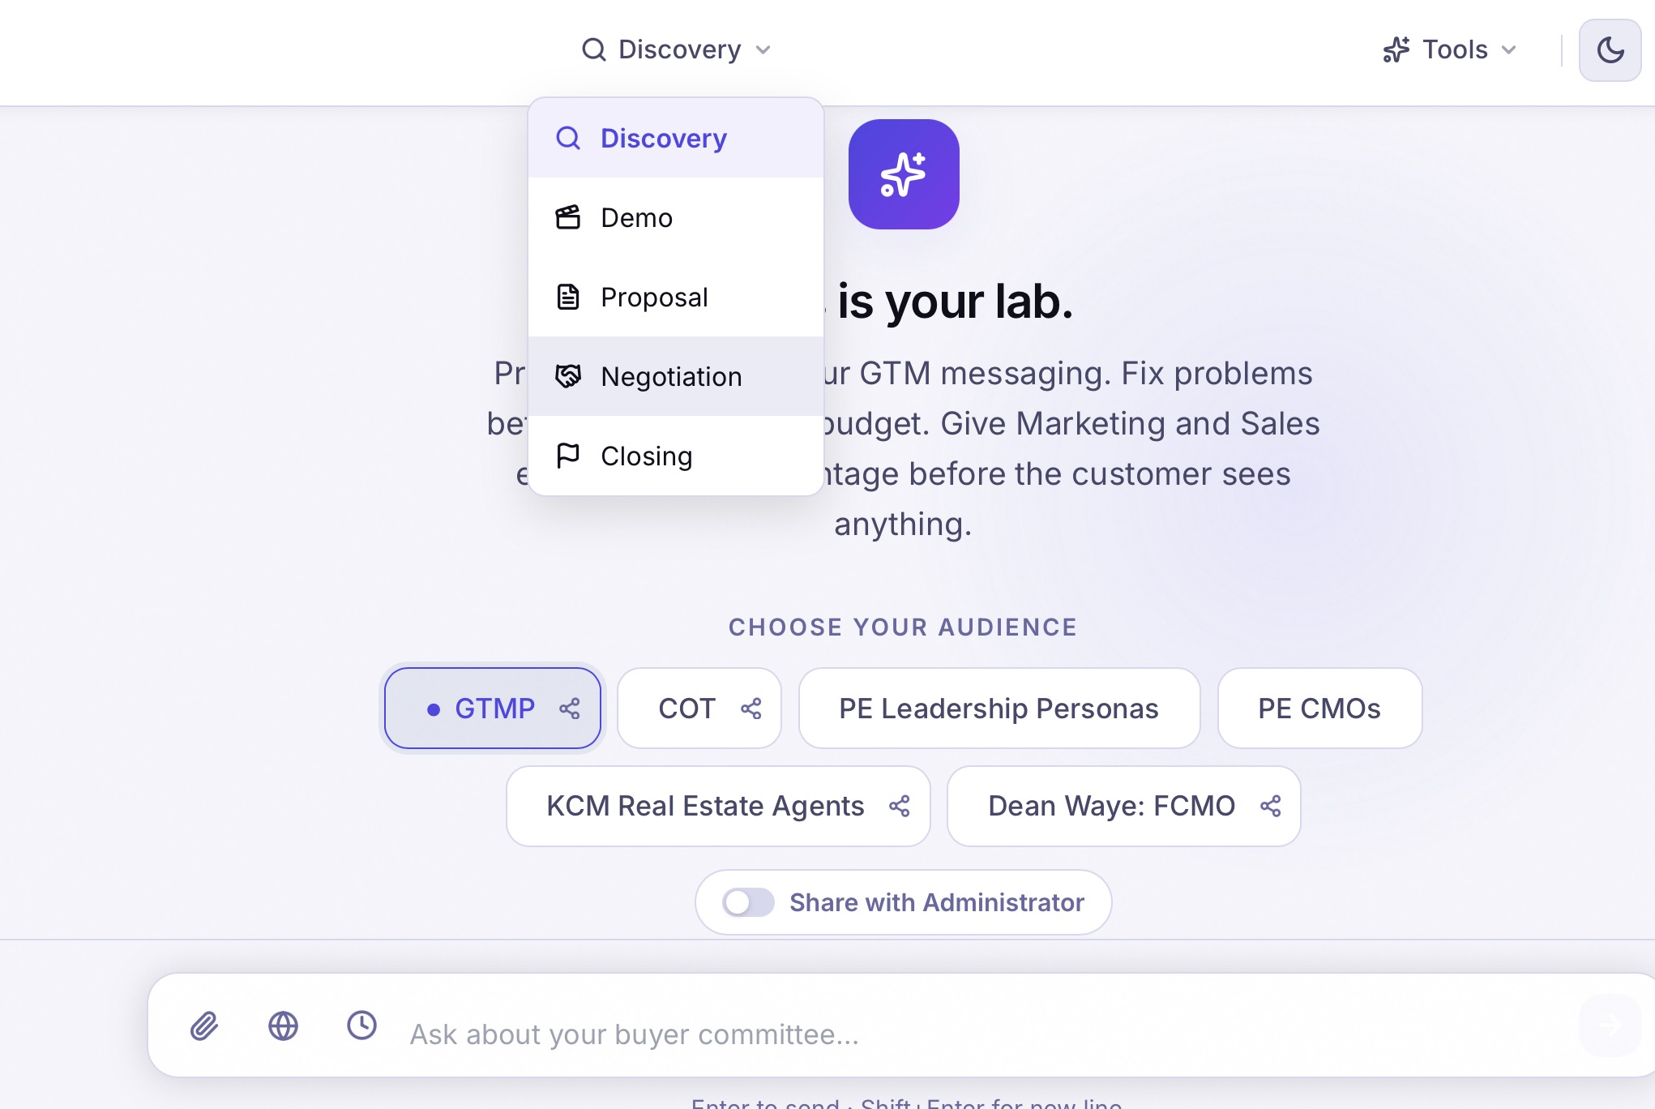
Task: Select Negotiation from the stage menu
Action: (671, 376)
